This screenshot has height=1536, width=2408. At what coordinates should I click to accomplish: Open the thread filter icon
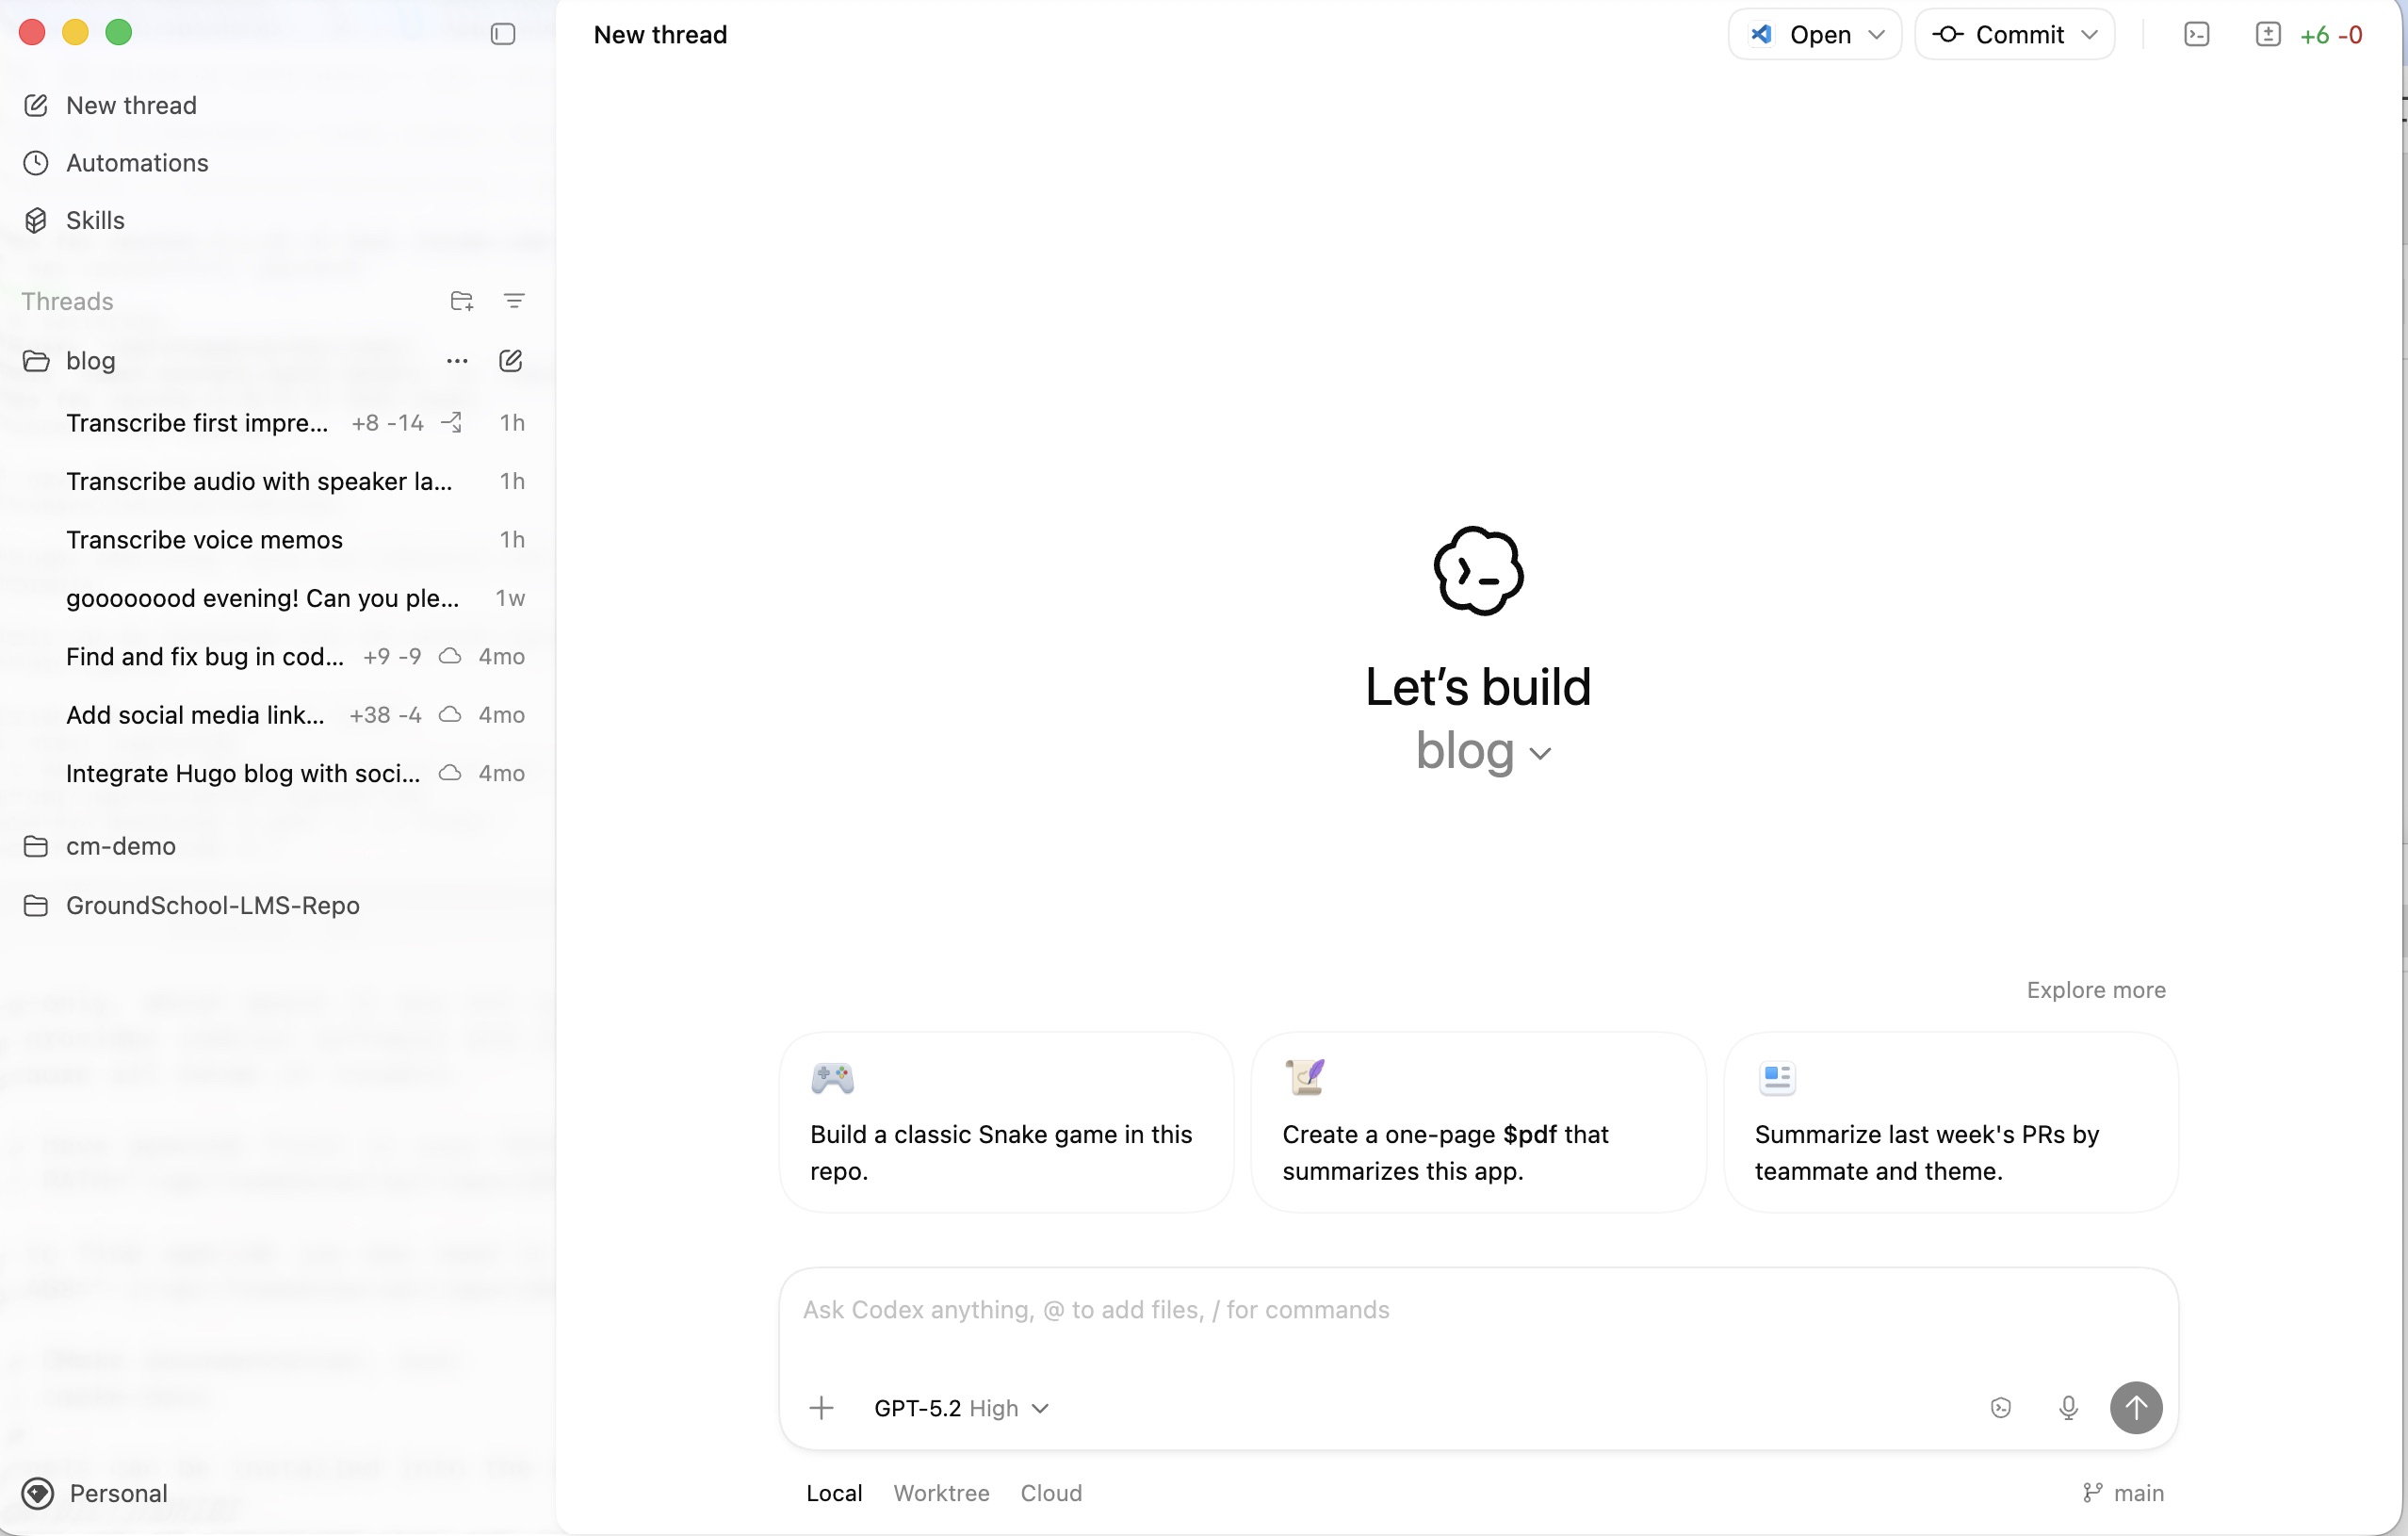[514, 301]
